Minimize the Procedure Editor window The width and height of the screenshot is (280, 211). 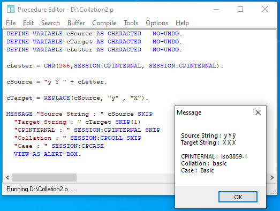click(x=216, y=9)
